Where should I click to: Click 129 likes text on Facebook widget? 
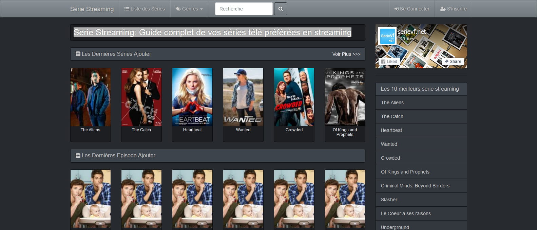click(x=406, y=39)
